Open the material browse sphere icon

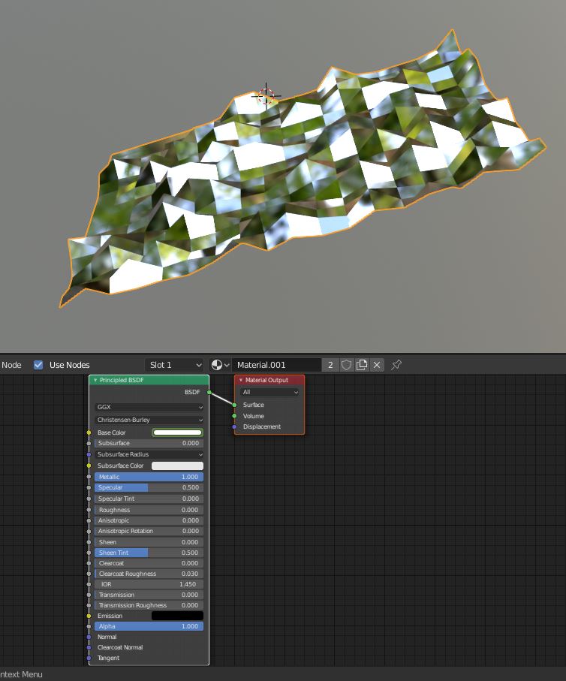tap(218, 365)
